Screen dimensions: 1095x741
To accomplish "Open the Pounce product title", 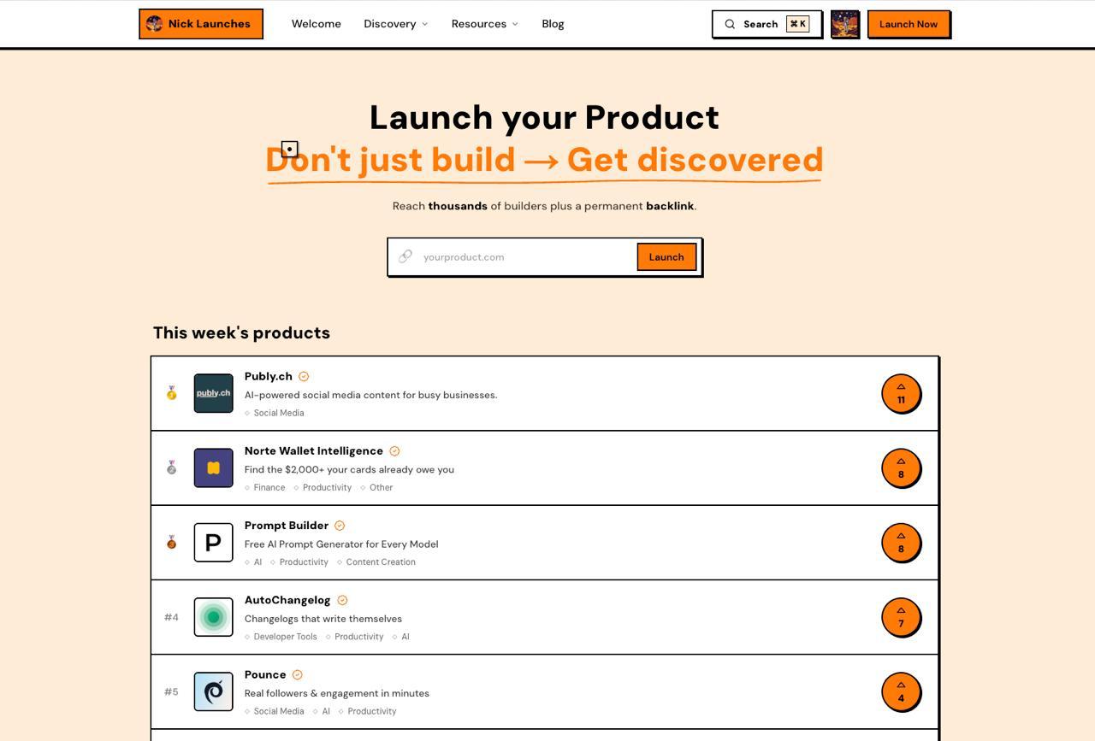I will (265, 674).
